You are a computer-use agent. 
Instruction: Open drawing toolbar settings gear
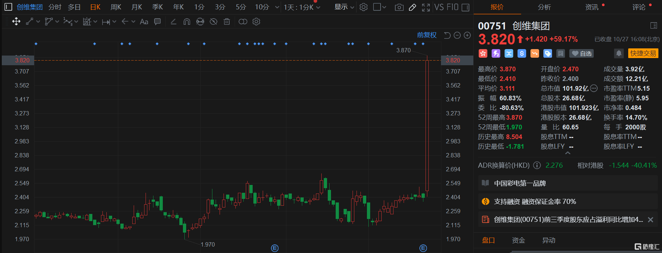pos(256,22)
